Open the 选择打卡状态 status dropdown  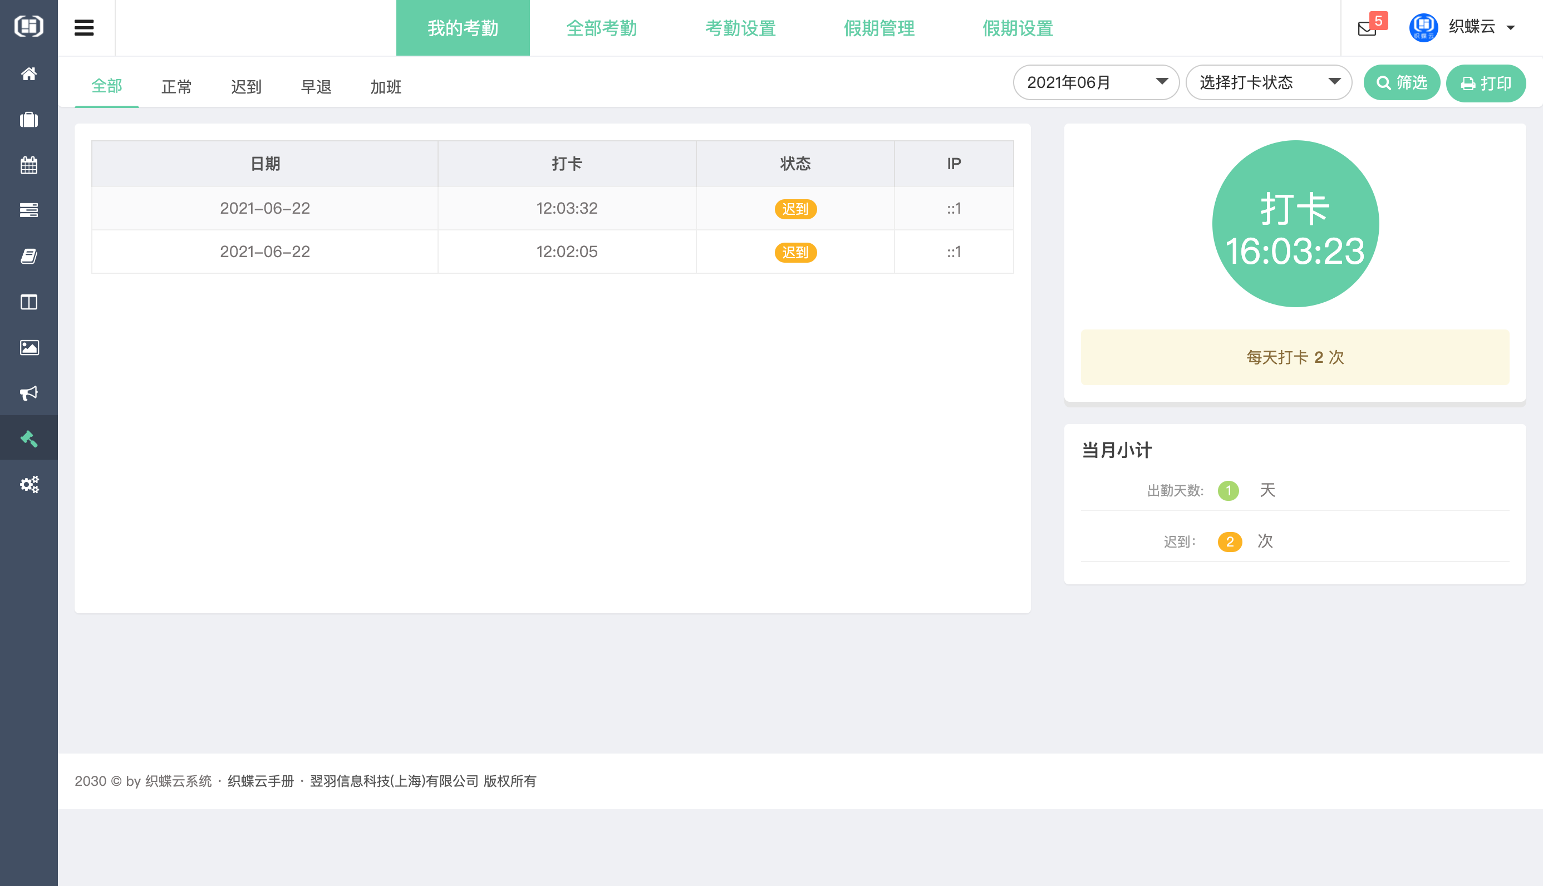[x=1268, y=82]
